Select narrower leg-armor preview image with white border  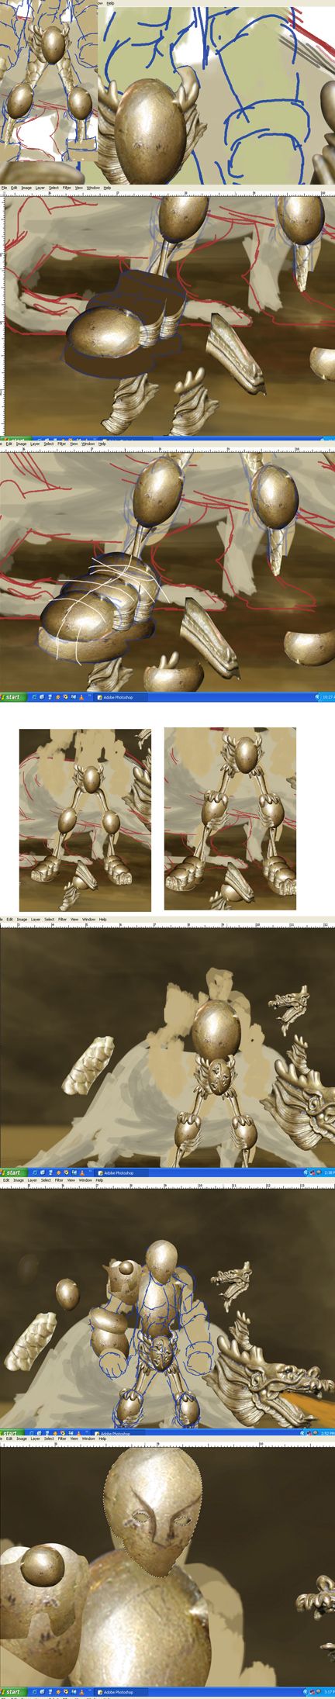click(x=85, y=820)
